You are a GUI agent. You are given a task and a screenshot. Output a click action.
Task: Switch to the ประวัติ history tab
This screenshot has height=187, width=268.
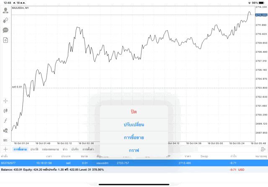35,149
